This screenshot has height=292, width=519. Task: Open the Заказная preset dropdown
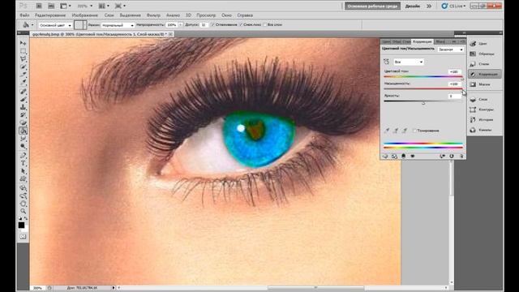pyautogui.click(x=451, y=49)
